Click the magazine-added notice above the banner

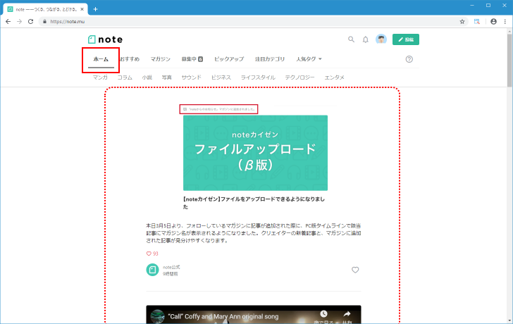tap(218, 109)
